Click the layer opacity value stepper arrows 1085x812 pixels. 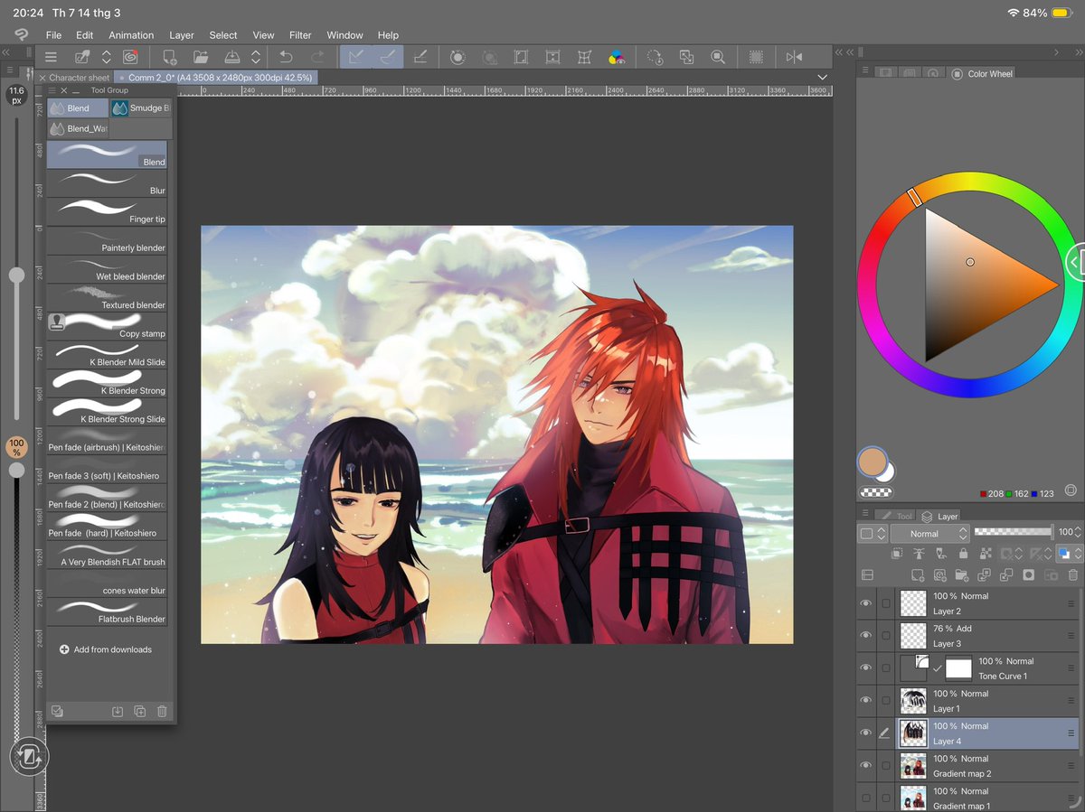click(1079, 533)
